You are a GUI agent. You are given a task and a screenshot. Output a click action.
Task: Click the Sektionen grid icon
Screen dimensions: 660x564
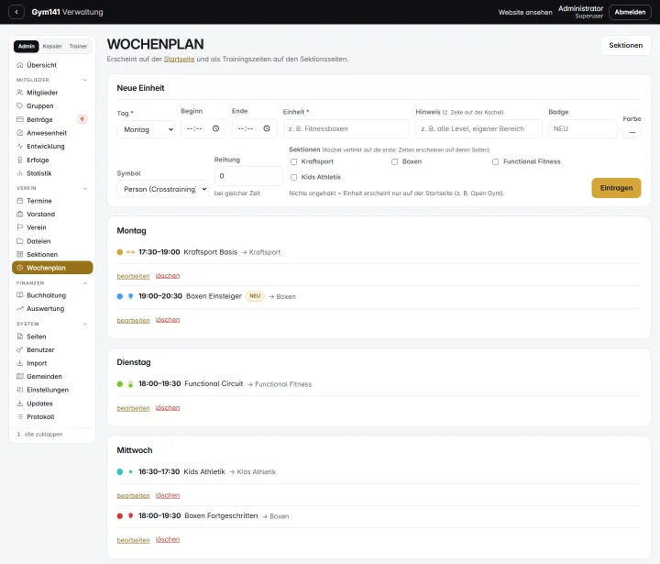click(x=19, y=254)
